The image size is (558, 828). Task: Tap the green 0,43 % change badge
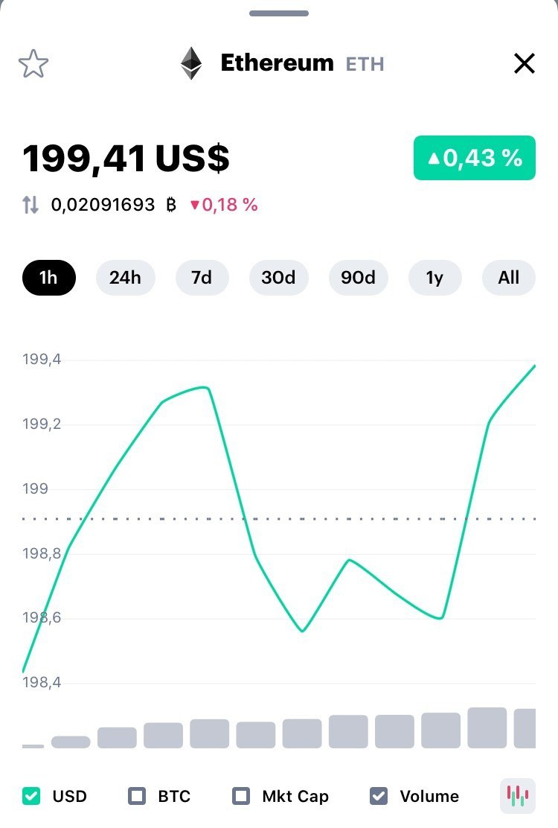pyautogui.click(x=474, y=158)
